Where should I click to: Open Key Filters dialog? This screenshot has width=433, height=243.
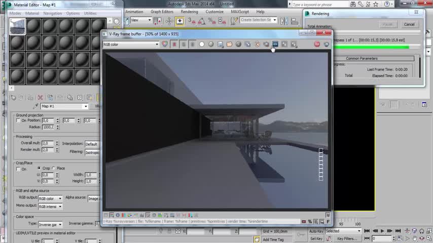(347, 238)
